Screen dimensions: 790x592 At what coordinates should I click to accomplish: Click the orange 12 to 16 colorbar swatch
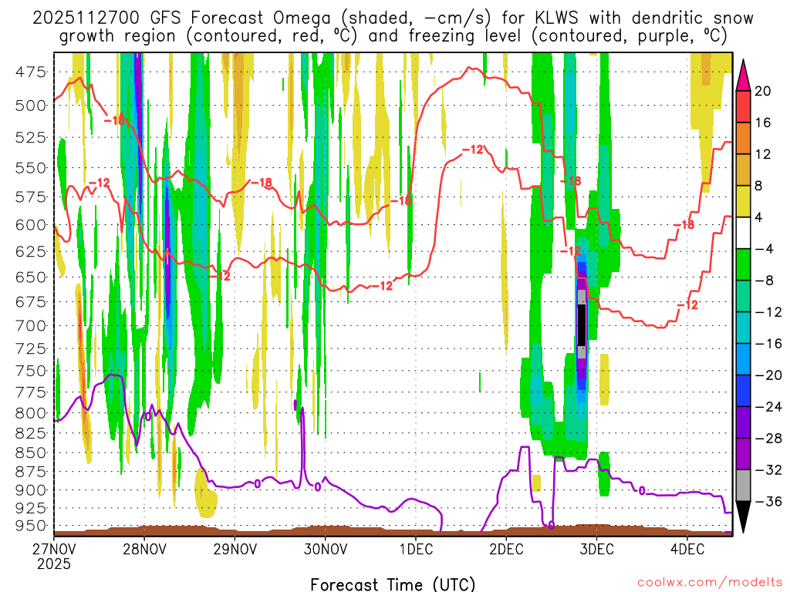743,139
